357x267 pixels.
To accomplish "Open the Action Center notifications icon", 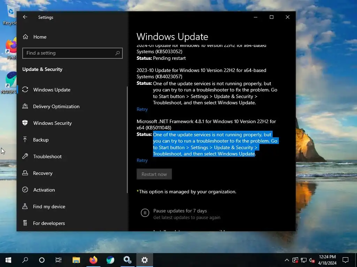I will point(345,260).
